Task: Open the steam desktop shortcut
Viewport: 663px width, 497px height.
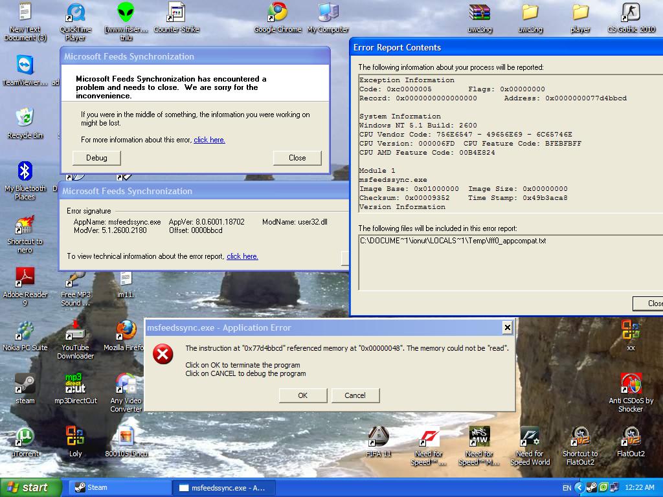Action: click(25, 389)
